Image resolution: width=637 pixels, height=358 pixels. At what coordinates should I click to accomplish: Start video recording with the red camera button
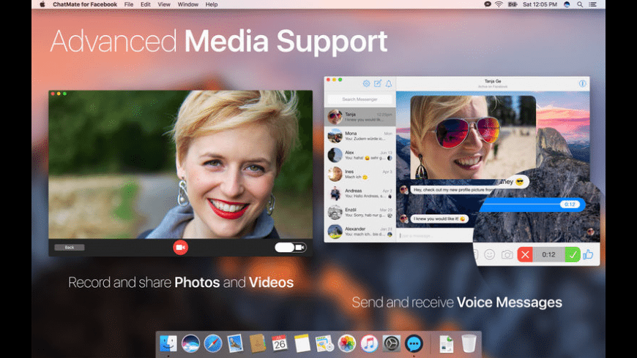(x=180, y=248)
